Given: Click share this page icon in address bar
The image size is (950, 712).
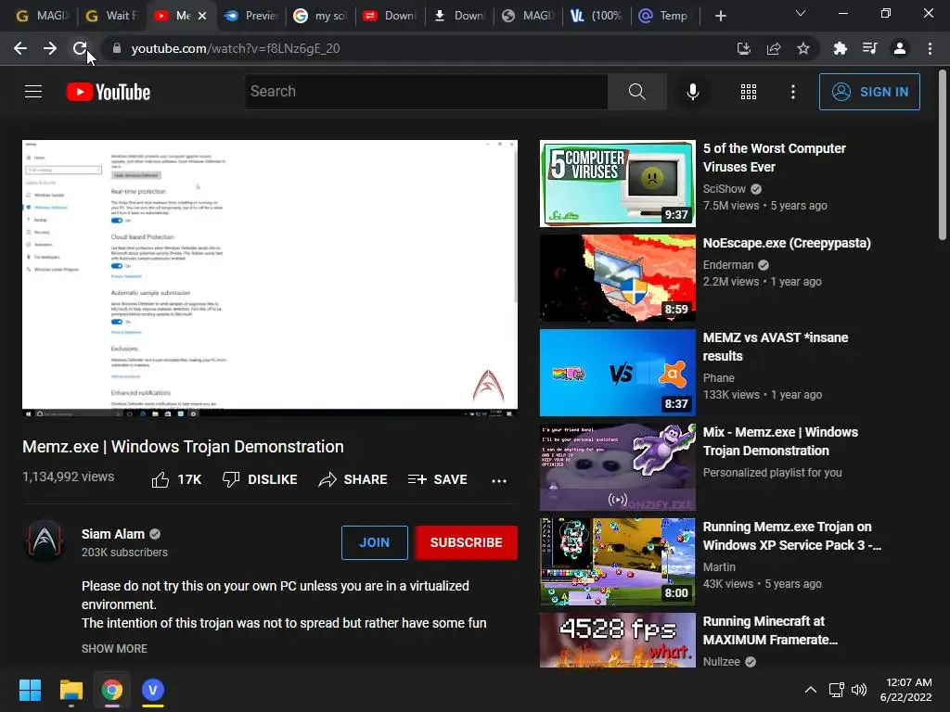Looking at the screenshot, I should 773,48.
